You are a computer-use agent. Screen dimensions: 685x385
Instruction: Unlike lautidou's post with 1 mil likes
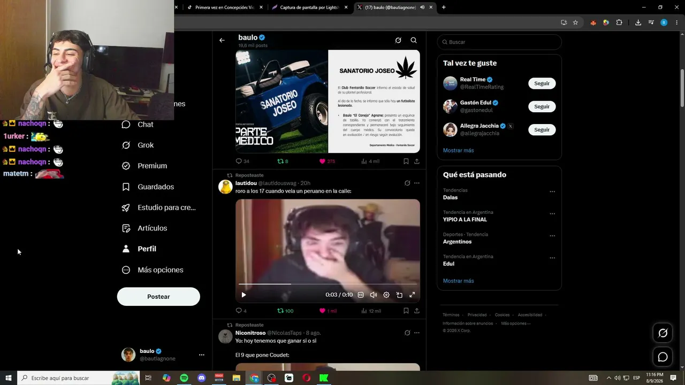328,311
